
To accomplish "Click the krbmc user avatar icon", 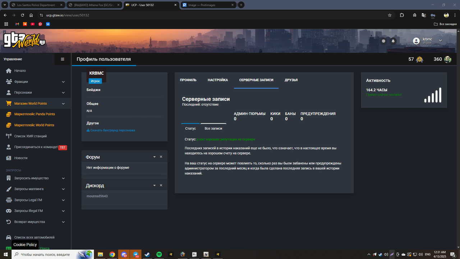I will coord(416,41).
